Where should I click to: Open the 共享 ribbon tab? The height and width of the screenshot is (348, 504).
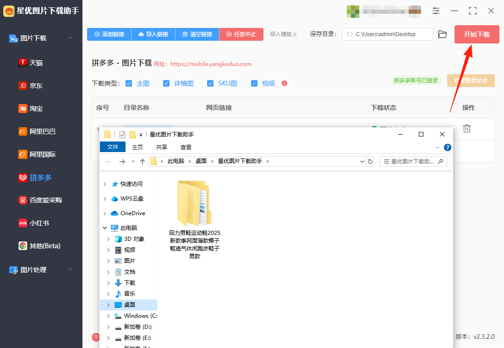[161, 147]
